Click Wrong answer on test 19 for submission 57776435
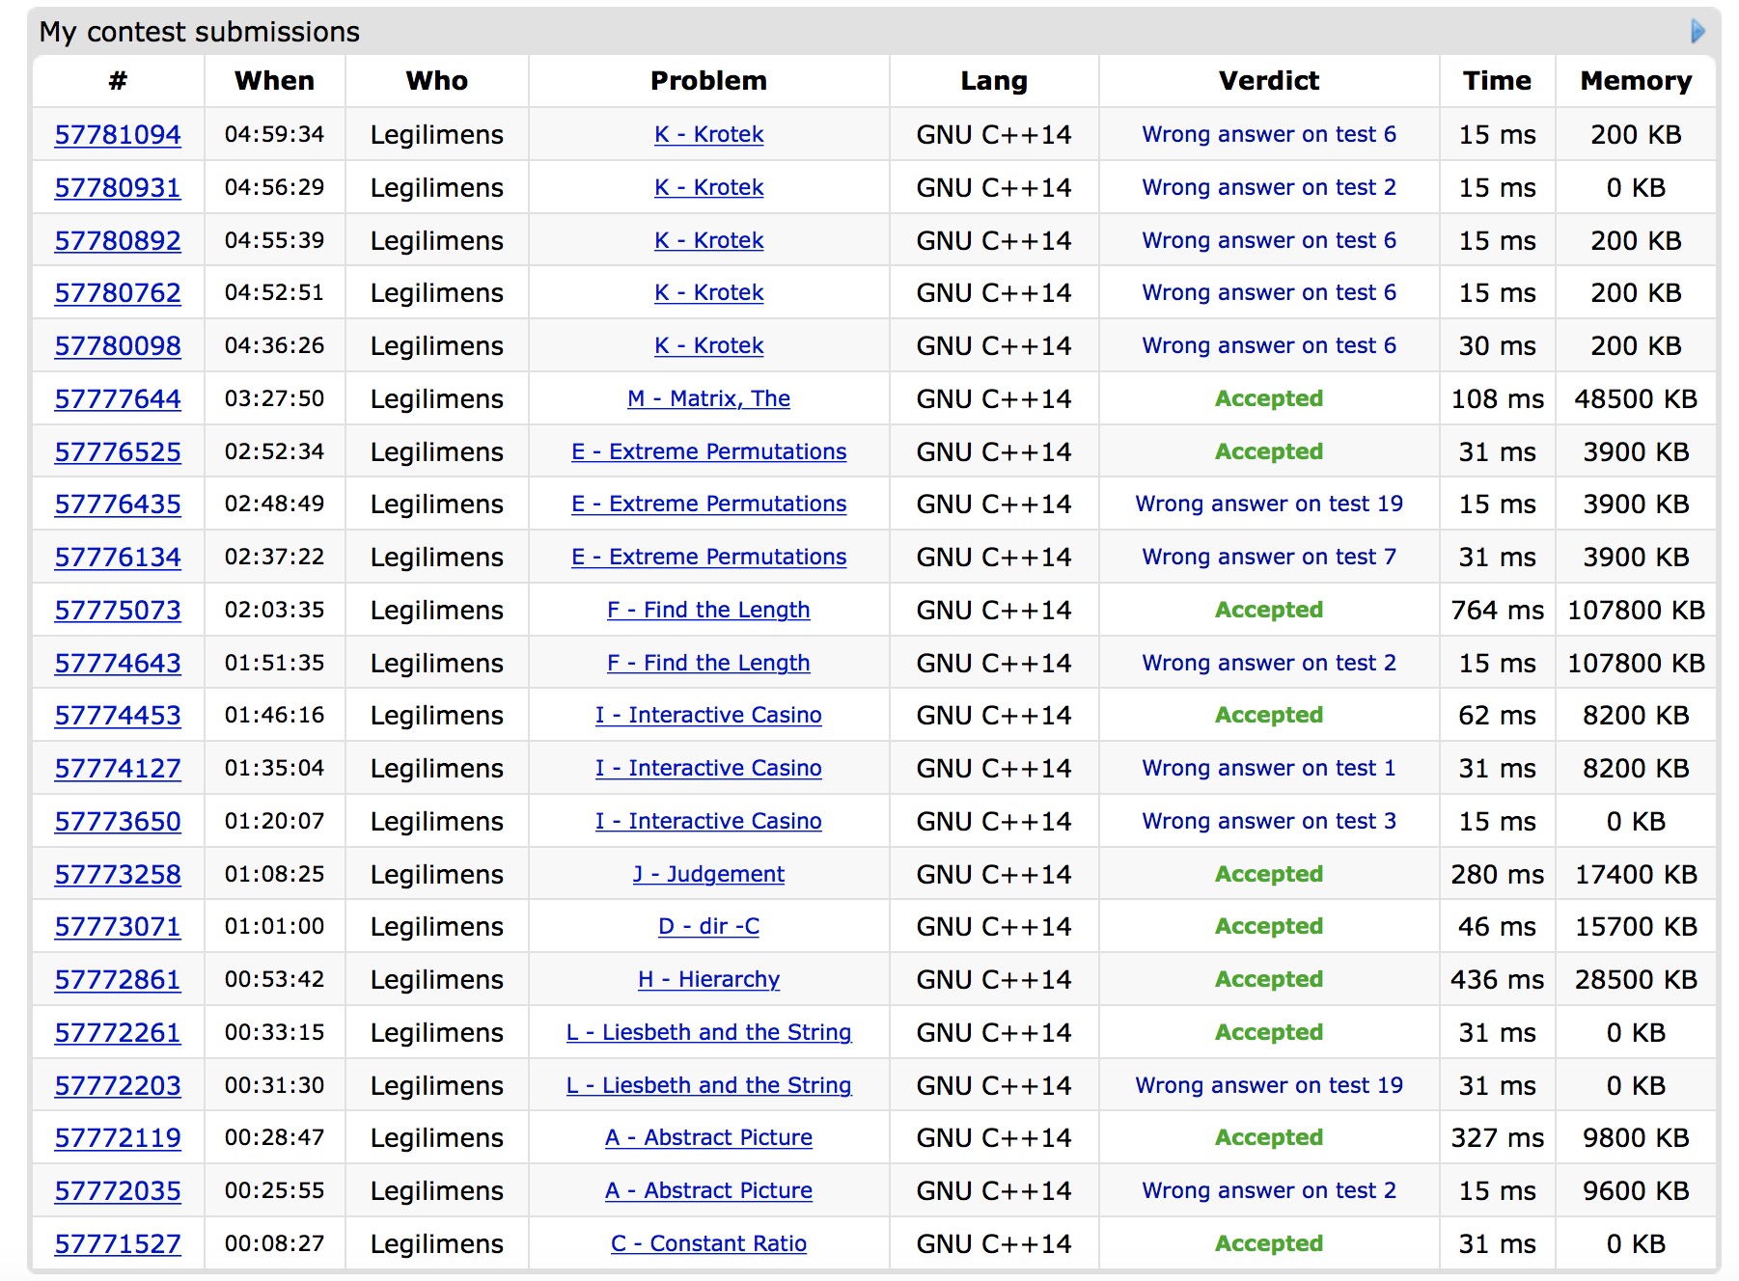This screenshot has height=1281, width=1739. pyautogui.click(x=1268, y=504)
